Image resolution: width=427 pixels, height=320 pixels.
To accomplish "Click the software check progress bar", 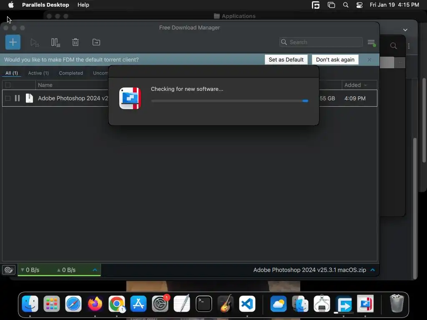I will [230, 101].
